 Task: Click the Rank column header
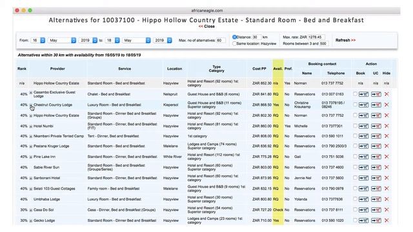[22, 69]
